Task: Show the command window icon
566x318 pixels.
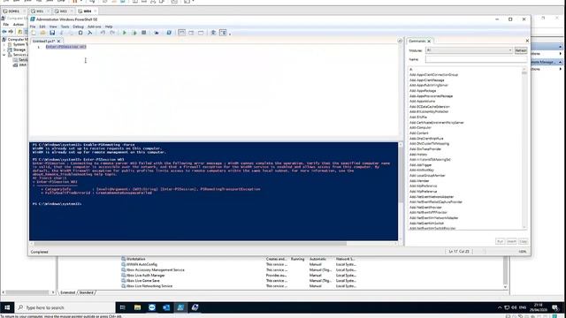Action: 213,33
